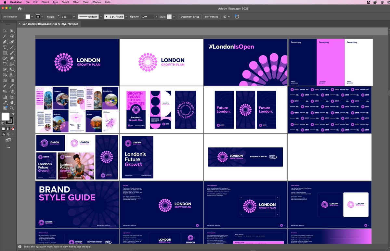
Task: Select the Shape Builder tool
Action: 5,75
